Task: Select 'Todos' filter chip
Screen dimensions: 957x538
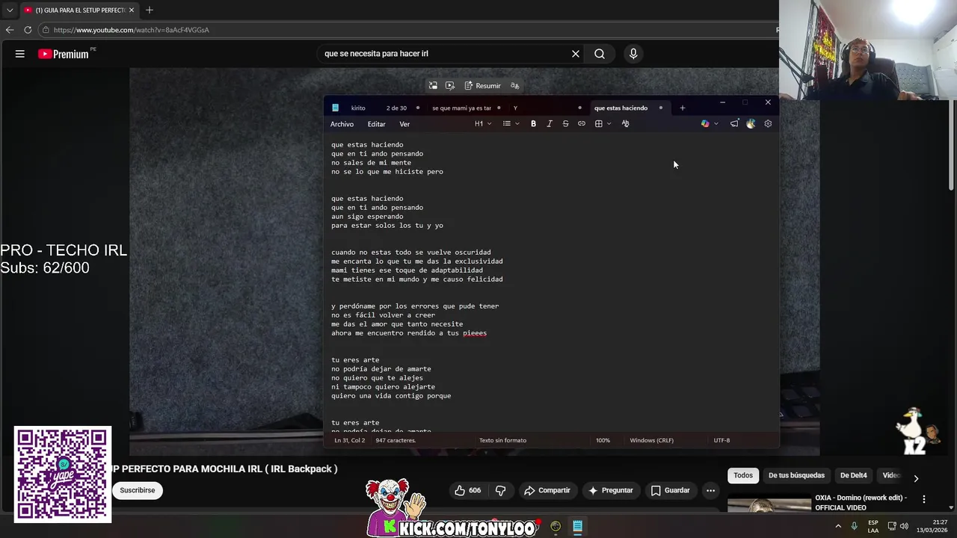Action: 743,475
